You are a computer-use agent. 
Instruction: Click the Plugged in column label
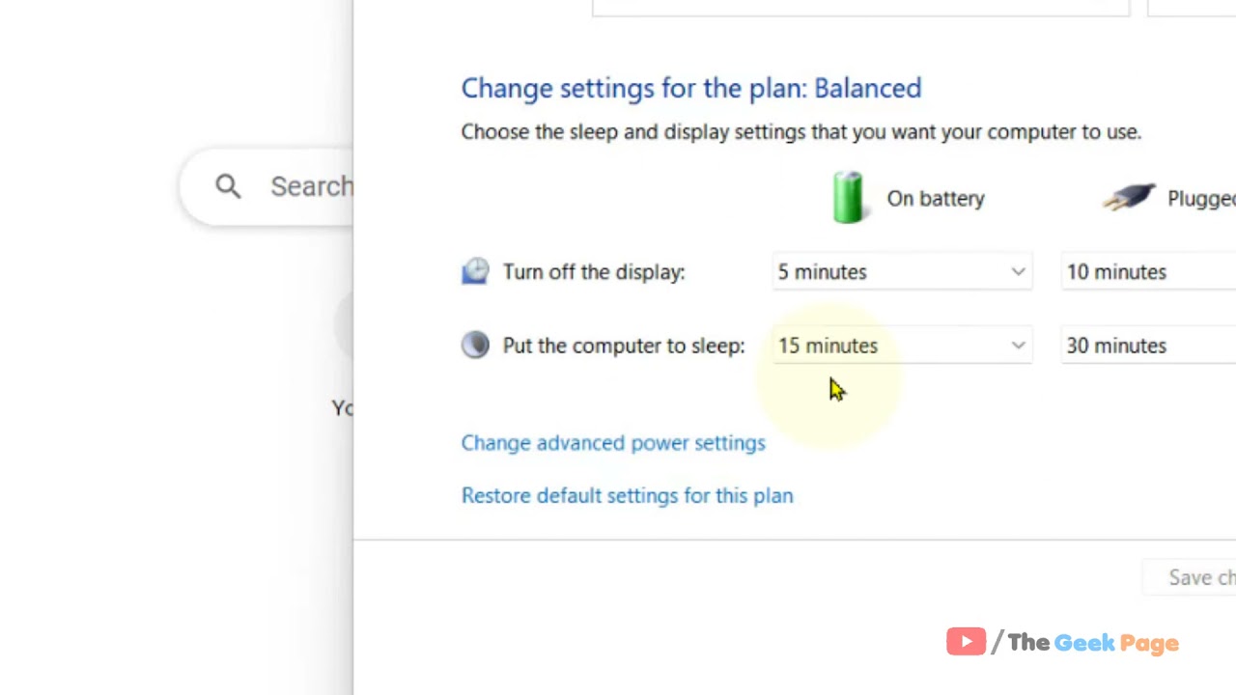[x=1200, y=199]
